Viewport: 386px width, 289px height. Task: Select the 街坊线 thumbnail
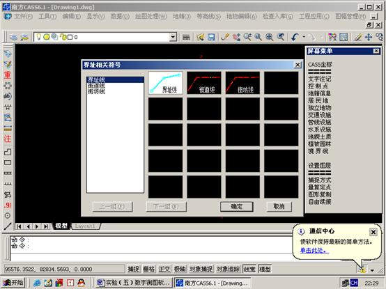coord(242,83)
